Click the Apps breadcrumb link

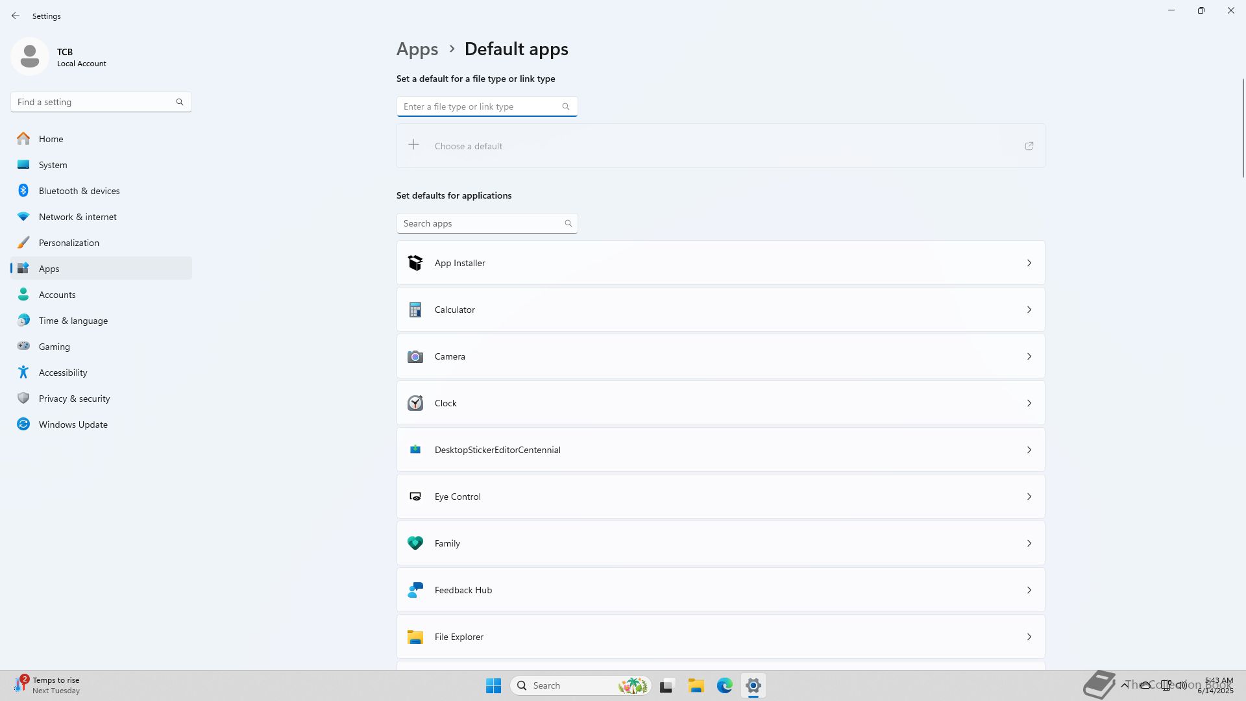[417, 49]
